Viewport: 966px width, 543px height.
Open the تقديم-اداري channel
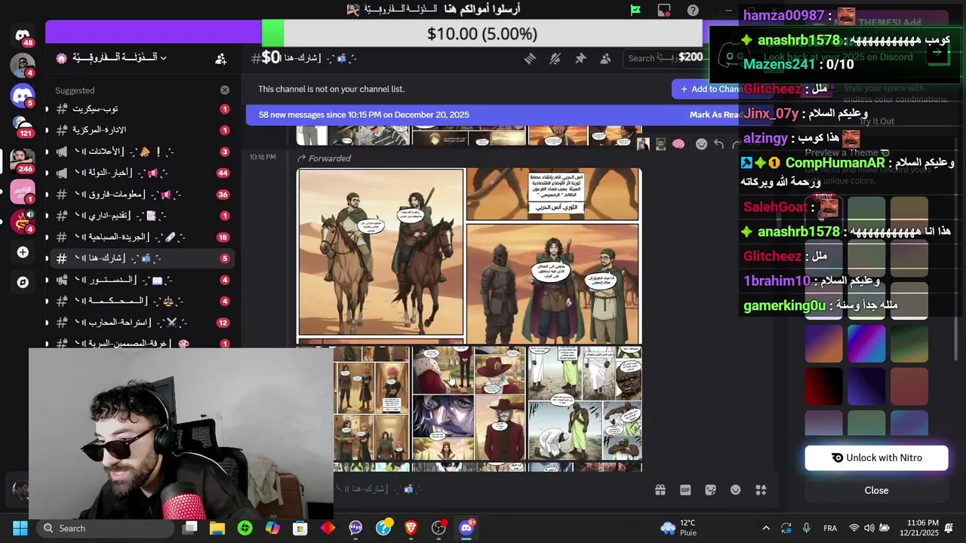pos(142,216)
